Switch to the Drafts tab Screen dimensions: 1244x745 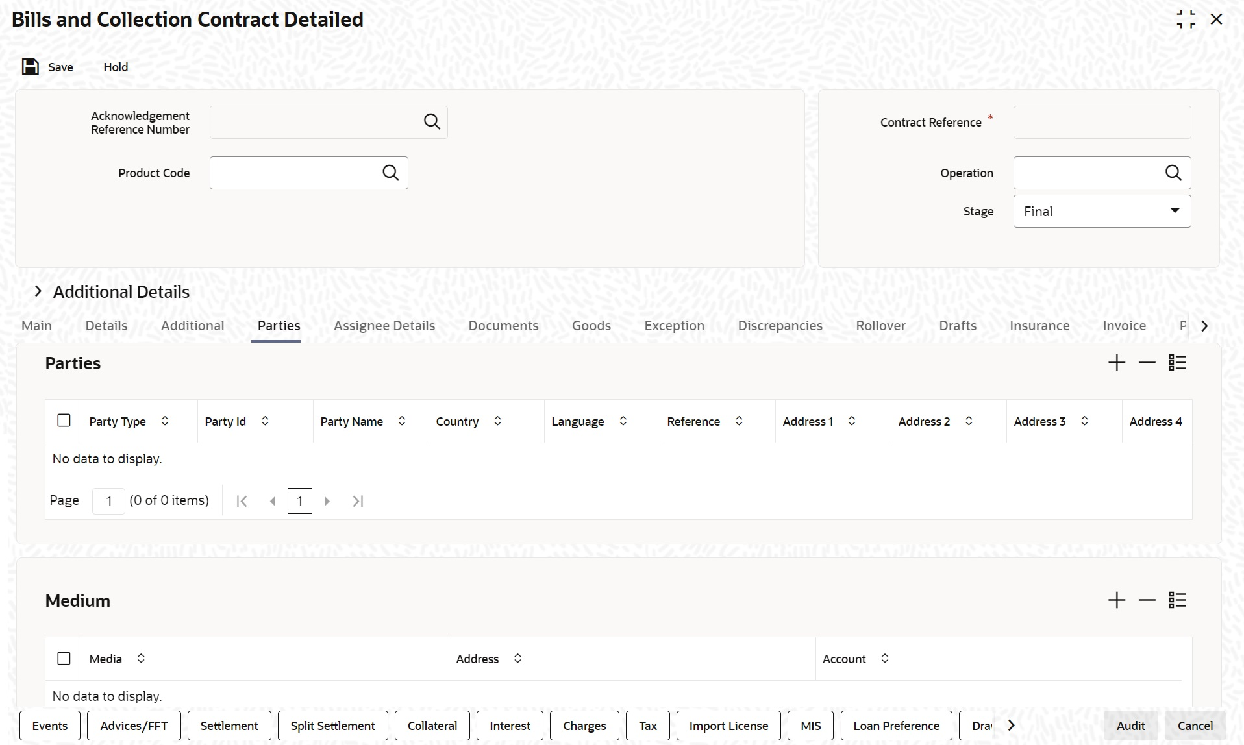tap(958, 326)
